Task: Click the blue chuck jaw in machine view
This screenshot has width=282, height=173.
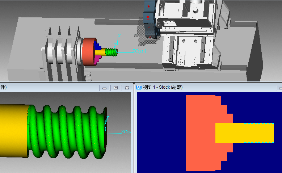Action: [x=97, y=45]
